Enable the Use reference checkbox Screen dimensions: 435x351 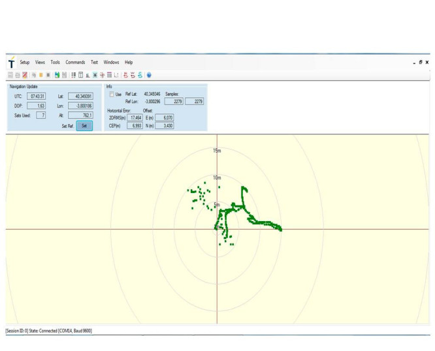112,95
